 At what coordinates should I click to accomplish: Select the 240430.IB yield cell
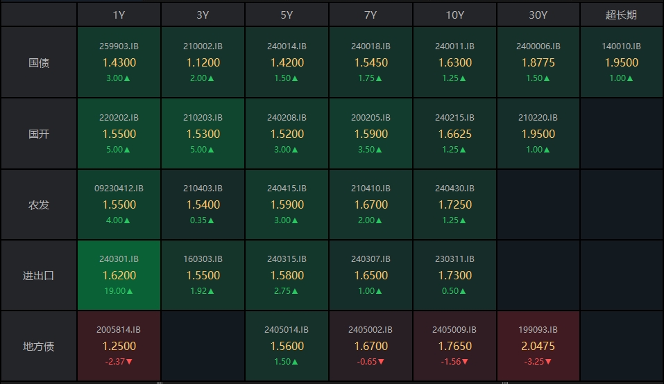(x=454, y=205)
